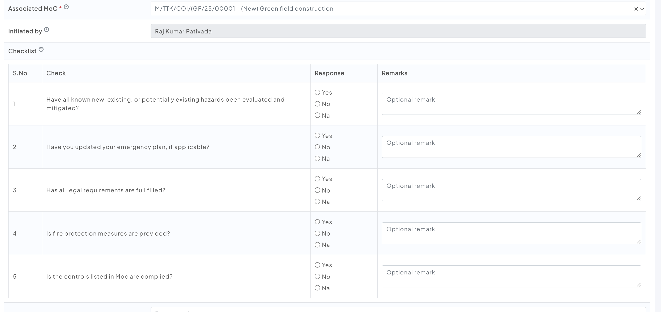Image resolution: width=661 pixels, height=312 pixels.
Task: Click help icon beside Initiated by
Action: (47, 30)
